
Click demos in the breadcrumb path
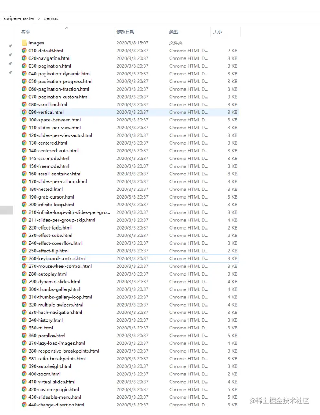(51, 18)
